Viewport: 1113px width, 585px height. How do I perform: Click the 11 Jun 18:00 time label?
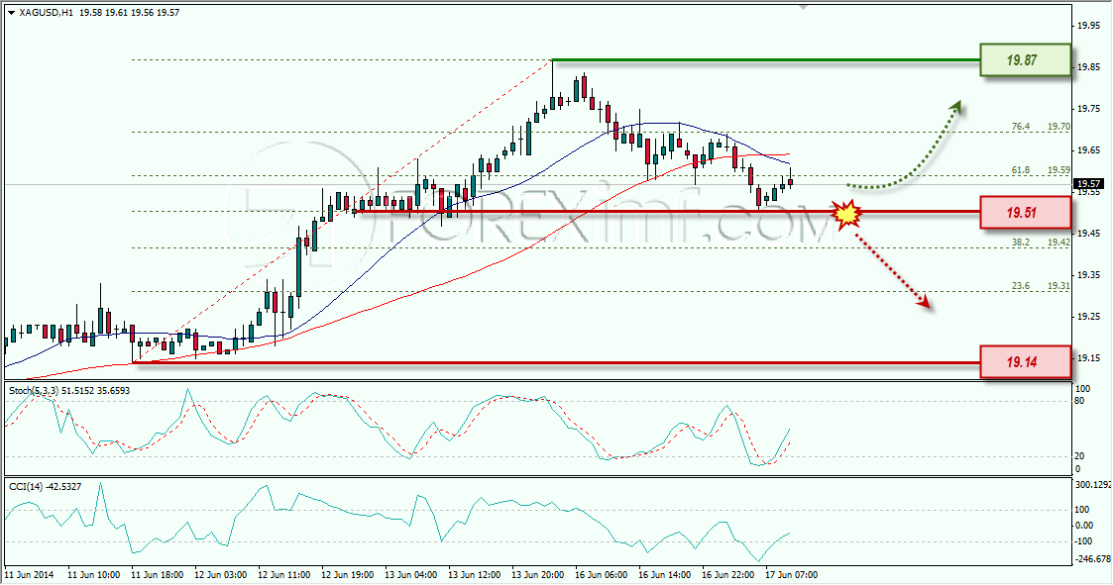coord(158,575)
